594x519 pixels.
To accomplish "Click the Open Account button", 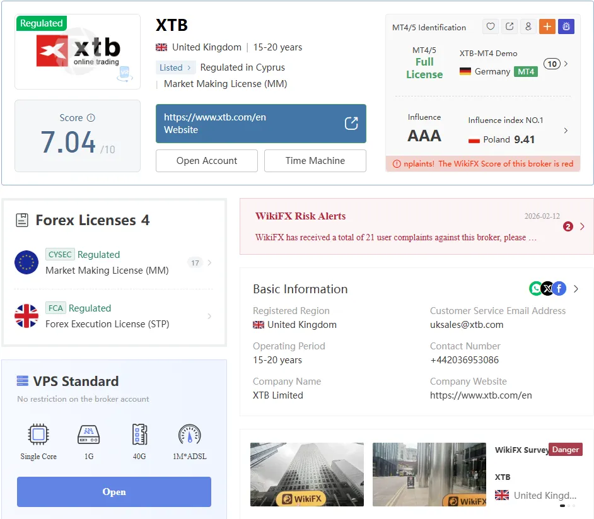I will click(207, 161).
